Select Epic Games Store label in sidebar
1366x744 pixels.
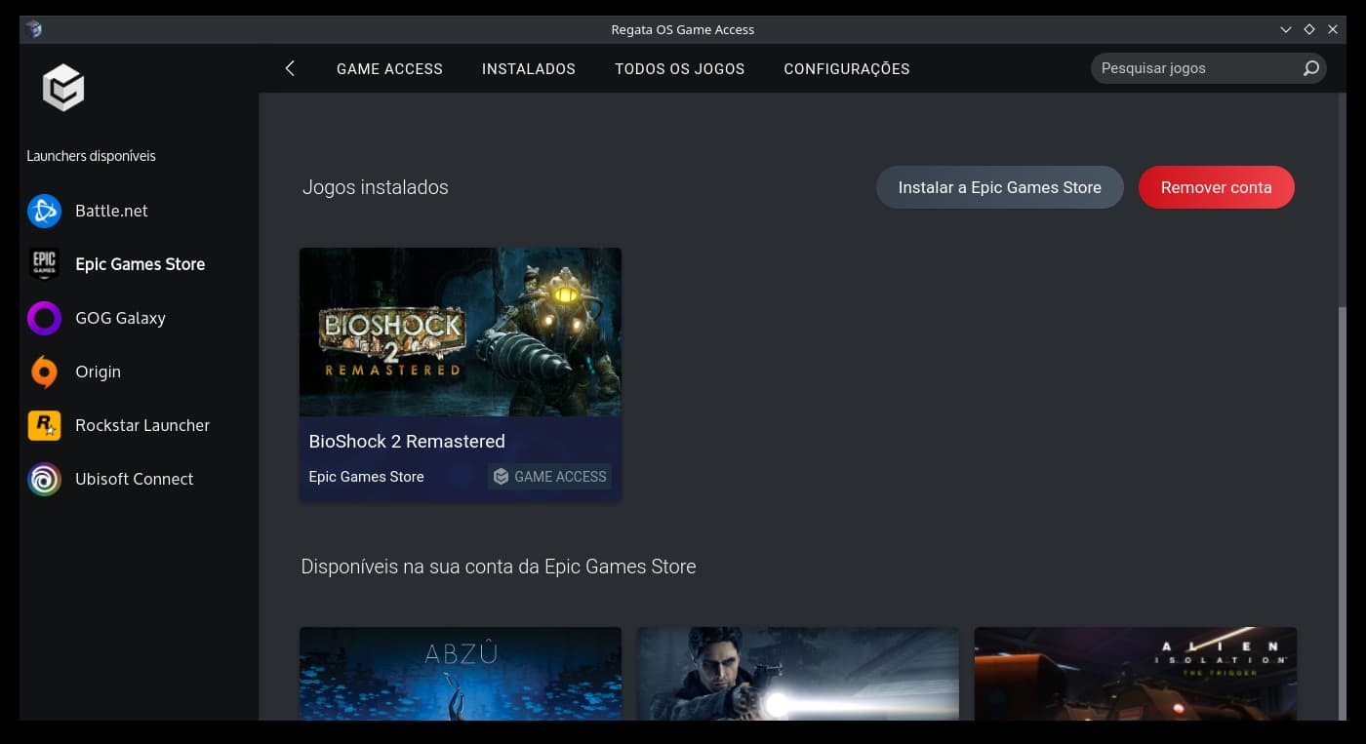(140, 264)
